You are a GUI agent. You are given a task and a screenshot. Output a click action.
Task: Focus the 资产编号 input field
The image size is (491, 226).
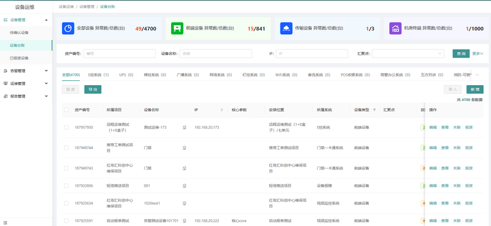[x=119, y=53]
